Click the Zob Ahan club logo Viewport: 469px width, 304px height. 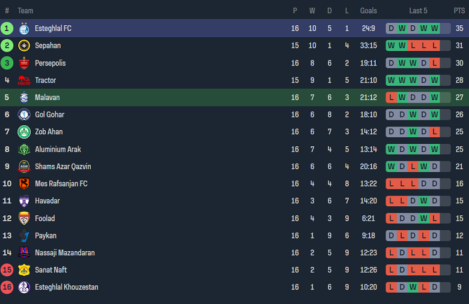pyautogui.click(x=24, y=132)
